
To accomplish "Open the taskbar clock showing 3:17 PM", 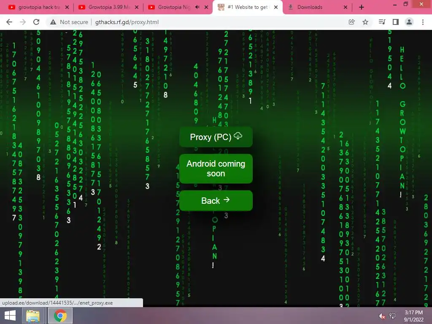I will point(413,316).
